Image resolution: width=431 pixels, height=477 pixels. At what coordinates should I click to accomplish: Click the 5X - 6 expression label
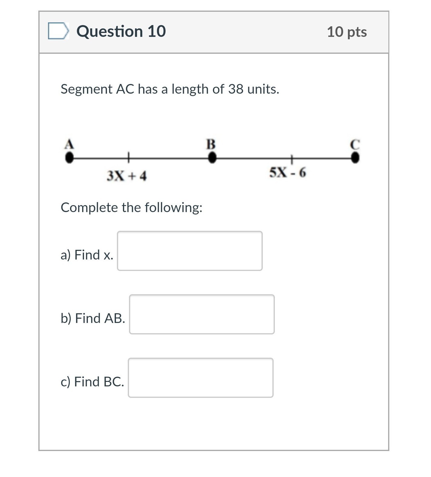pyautogui.click(x=288, y=172)
